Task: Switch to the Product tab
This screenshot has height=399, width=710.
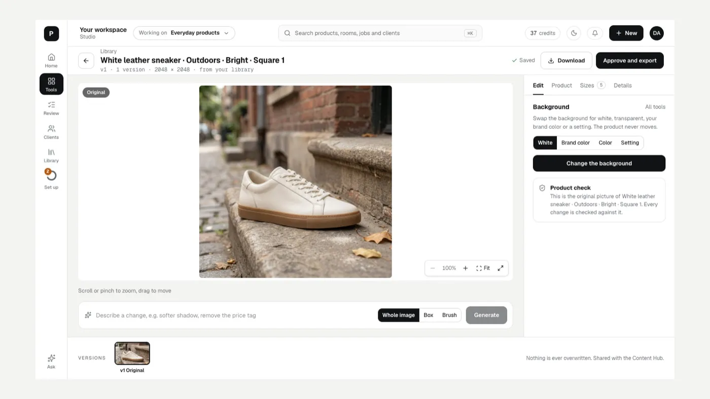Action: pos(562,86)
